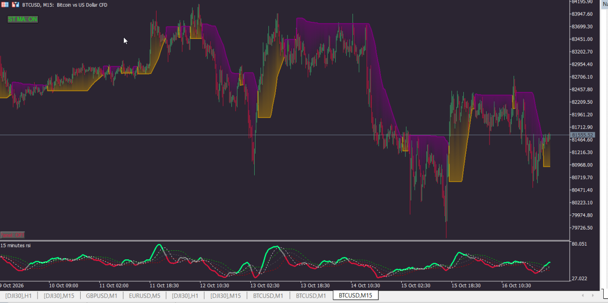The width and height of the screenshot is (608, 303).
Task: Switch to the EURUSD,M5 chart tab
Action: click(145, 296)
